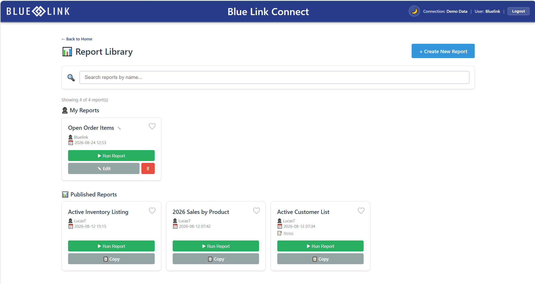Click the Blue Link logo
Screen dimensions: 535x284
38,11
